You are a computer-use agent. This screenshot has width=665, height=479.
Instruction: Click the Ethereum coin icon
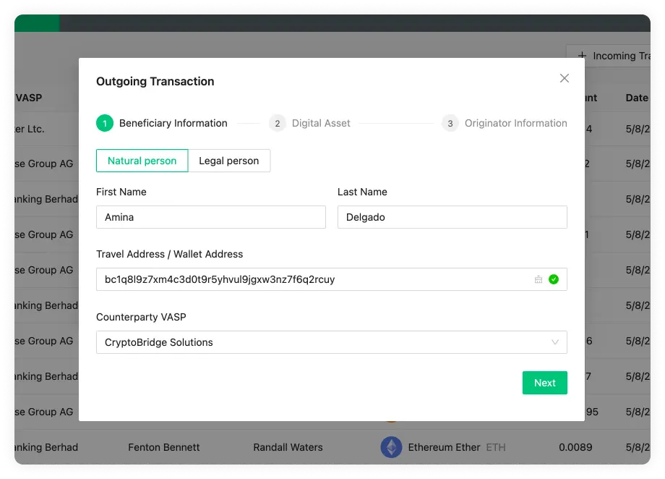391,447
